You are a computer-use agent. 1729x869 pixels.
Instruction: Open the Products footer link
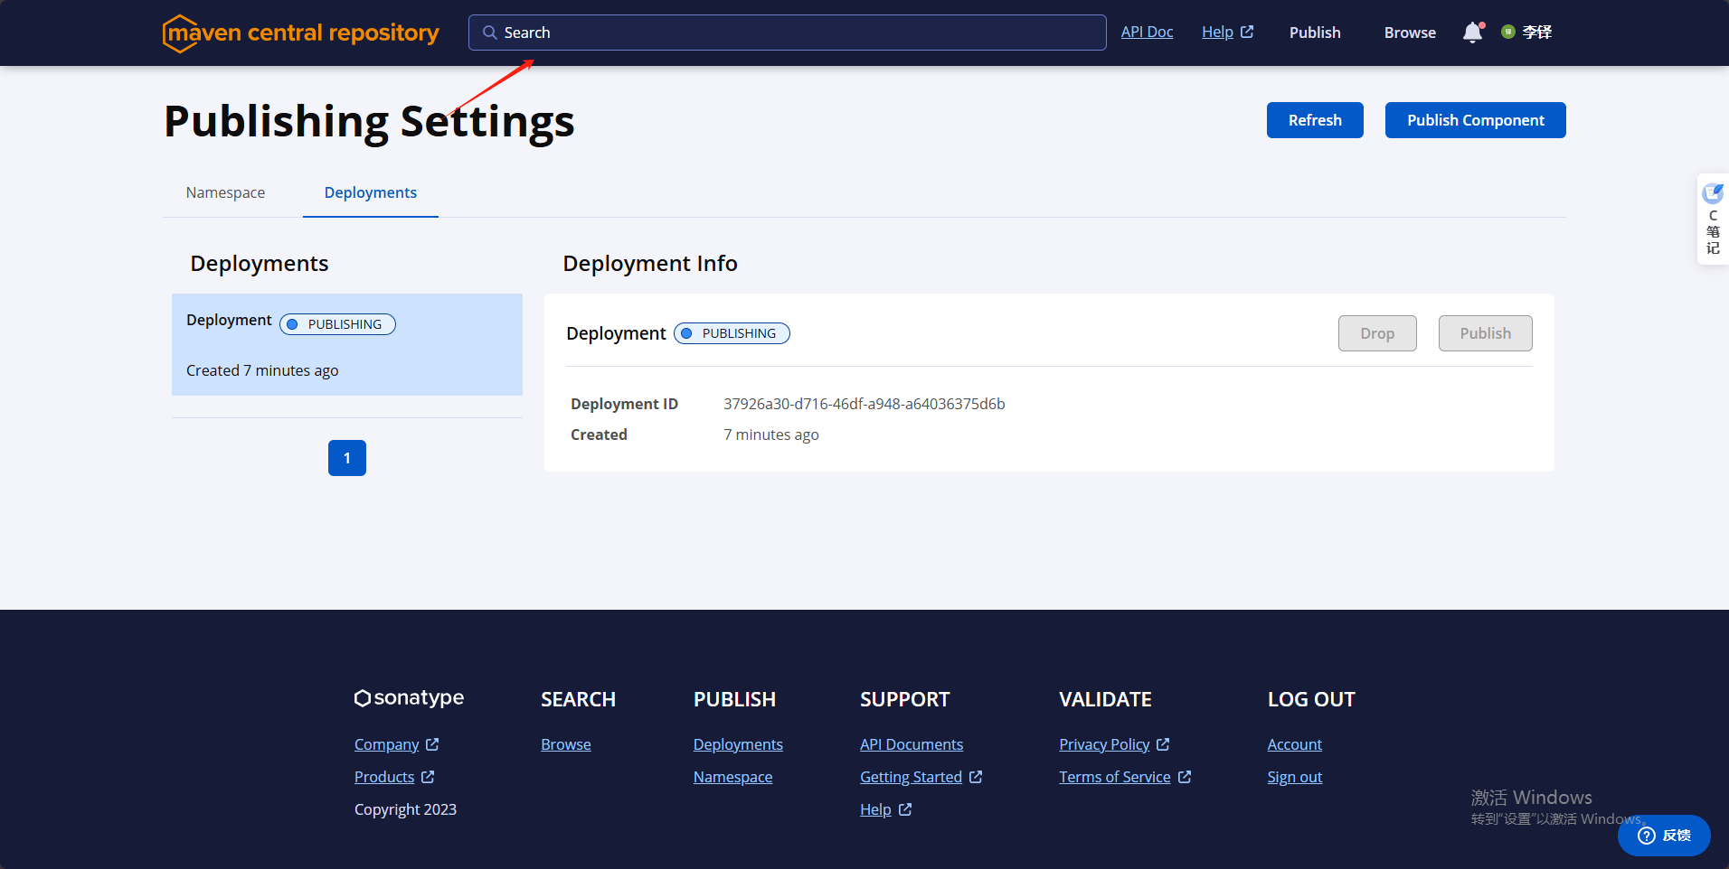(x=384, y=777)
